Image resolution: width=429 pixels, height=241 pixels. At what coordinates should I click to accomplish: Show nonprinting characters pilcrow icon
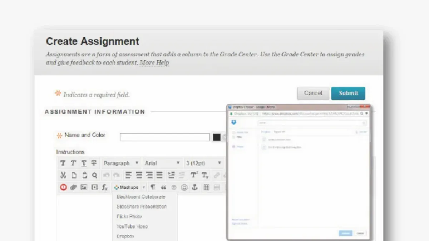point(153,187)
